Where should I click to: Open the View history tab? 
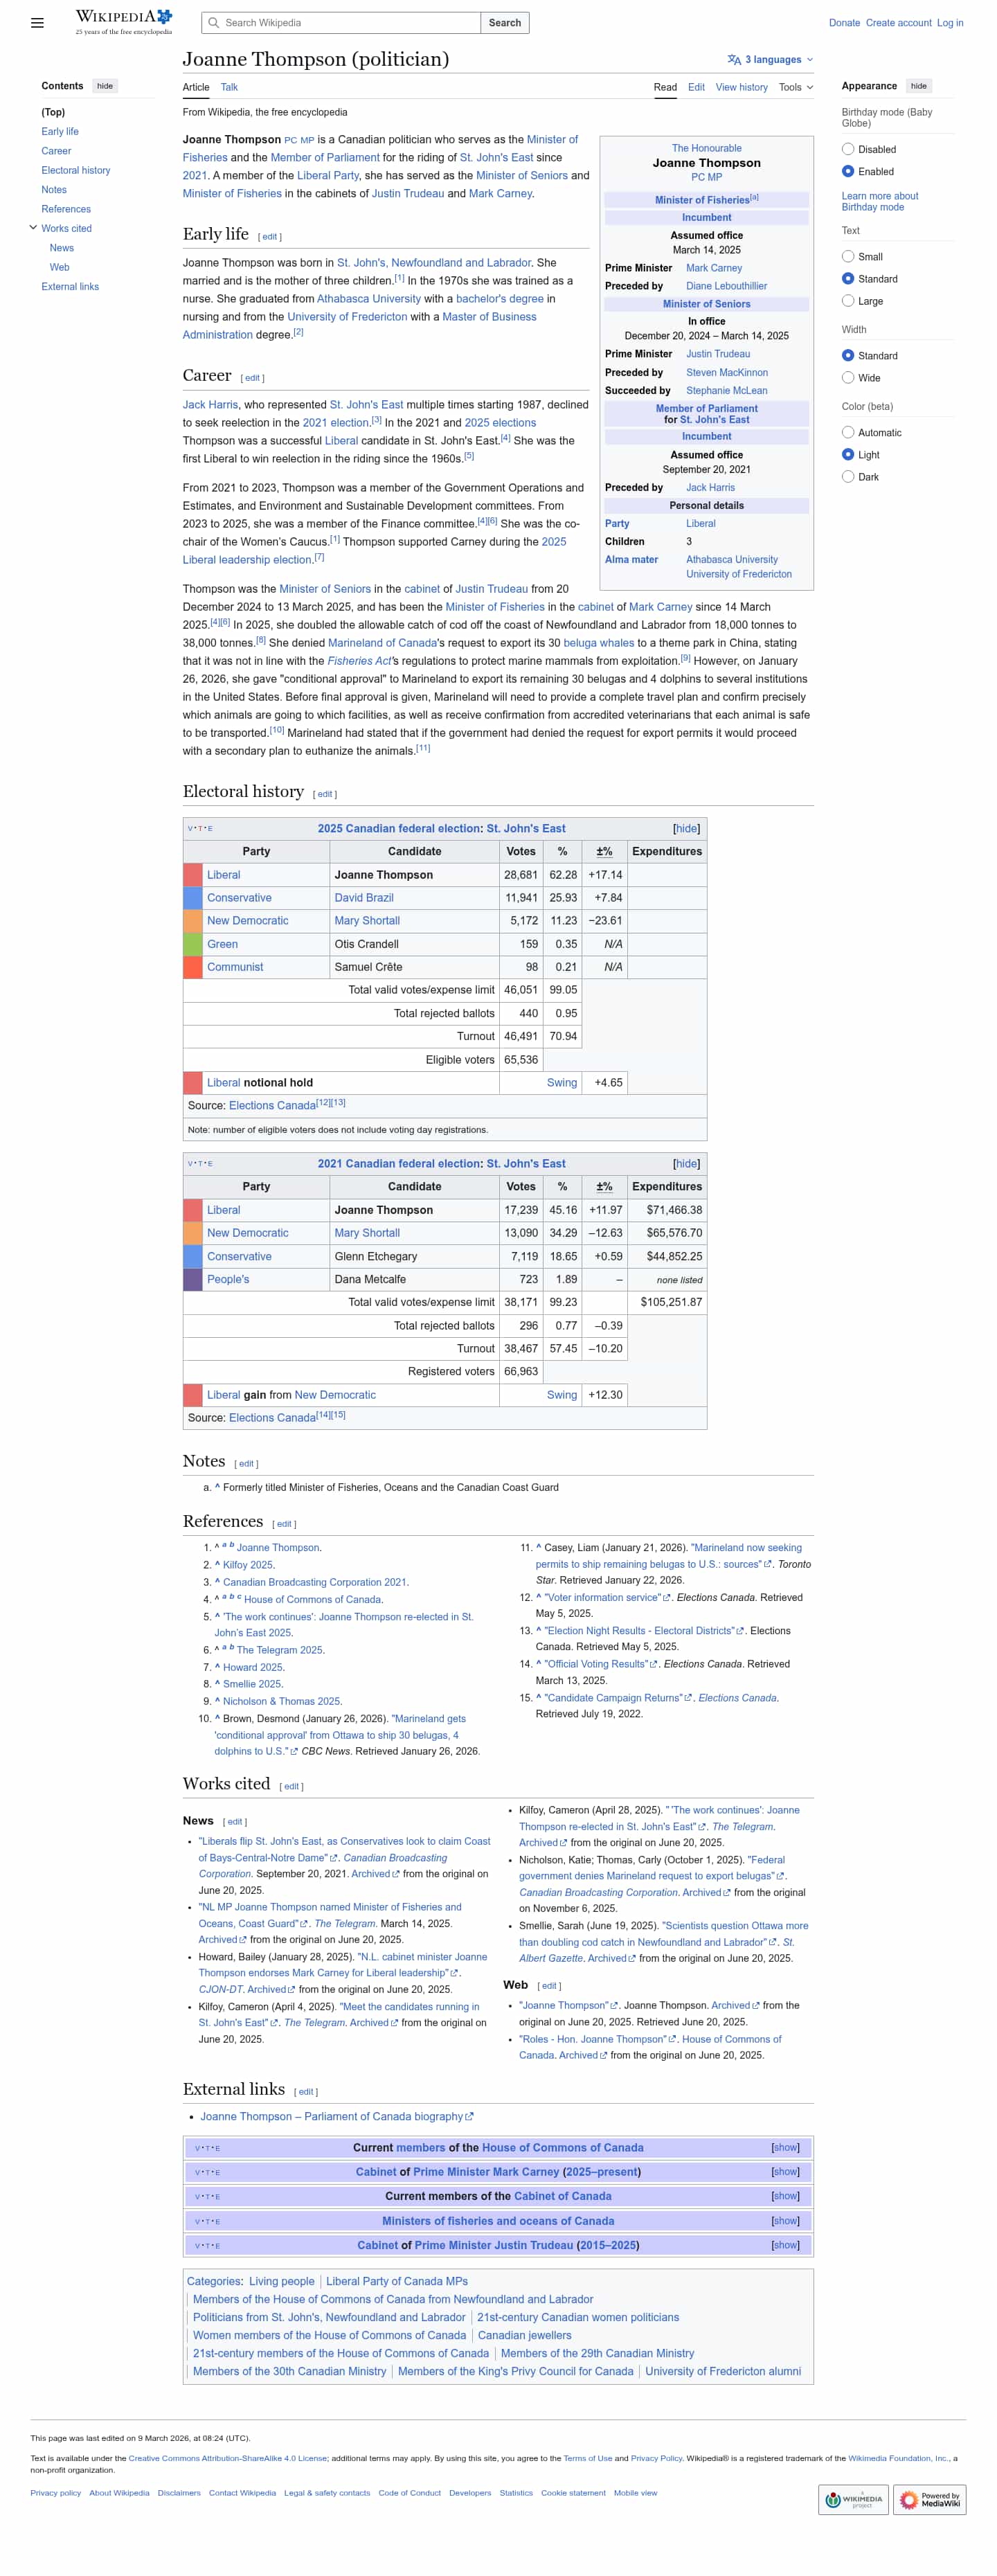pos(741,88)
